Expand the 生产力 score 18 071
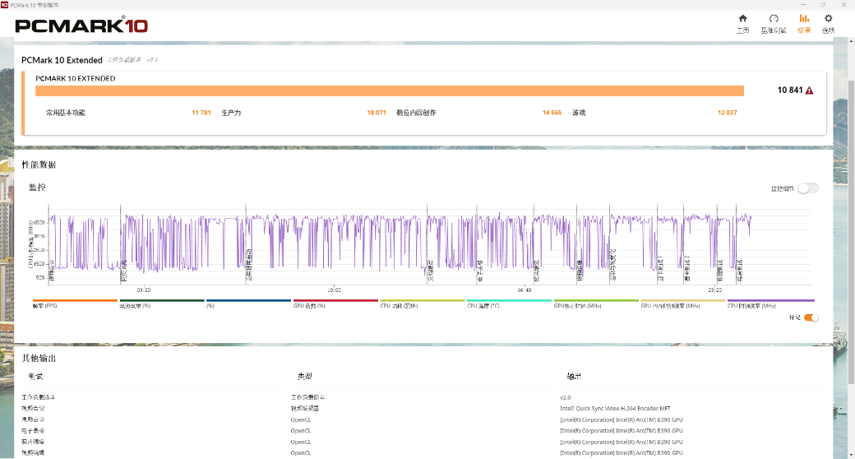This screenshot has width=855, height=459. 376,113
